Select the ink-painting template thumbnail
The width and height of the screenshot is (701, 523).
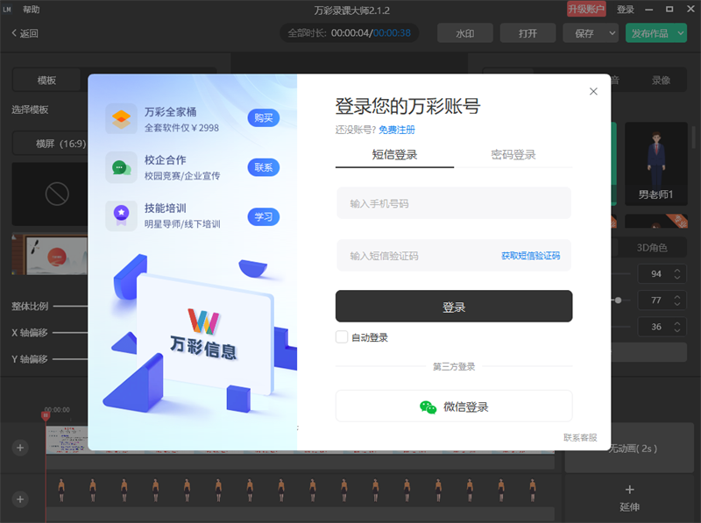pyautogui.click(x=50, y=255)
